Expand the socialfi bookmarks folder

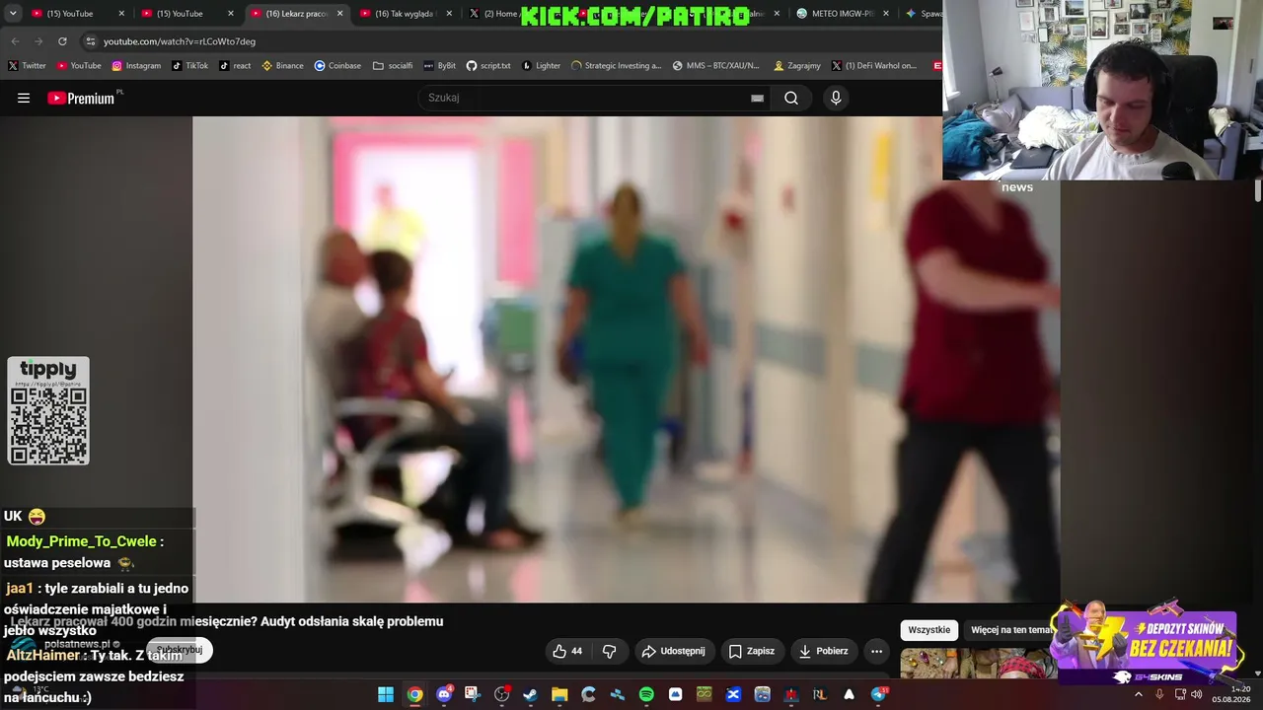[393, 66]
